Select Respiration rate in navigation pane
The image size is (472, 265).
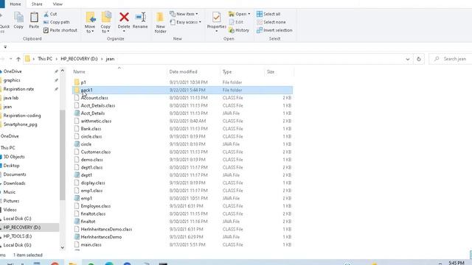[18, 89]
